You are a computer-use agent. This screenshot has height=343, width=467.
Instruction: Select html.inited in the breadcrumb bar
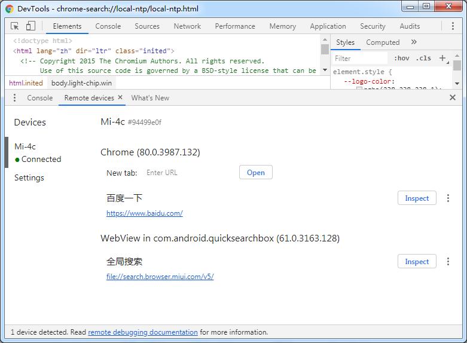click(x=26, y=83)
